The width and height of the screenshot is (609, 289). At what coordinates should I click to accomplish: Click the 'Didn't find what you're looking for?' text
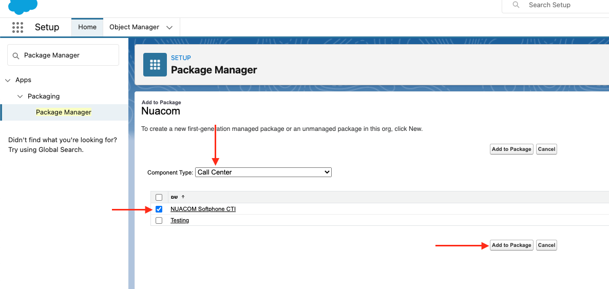coord(63,140)
